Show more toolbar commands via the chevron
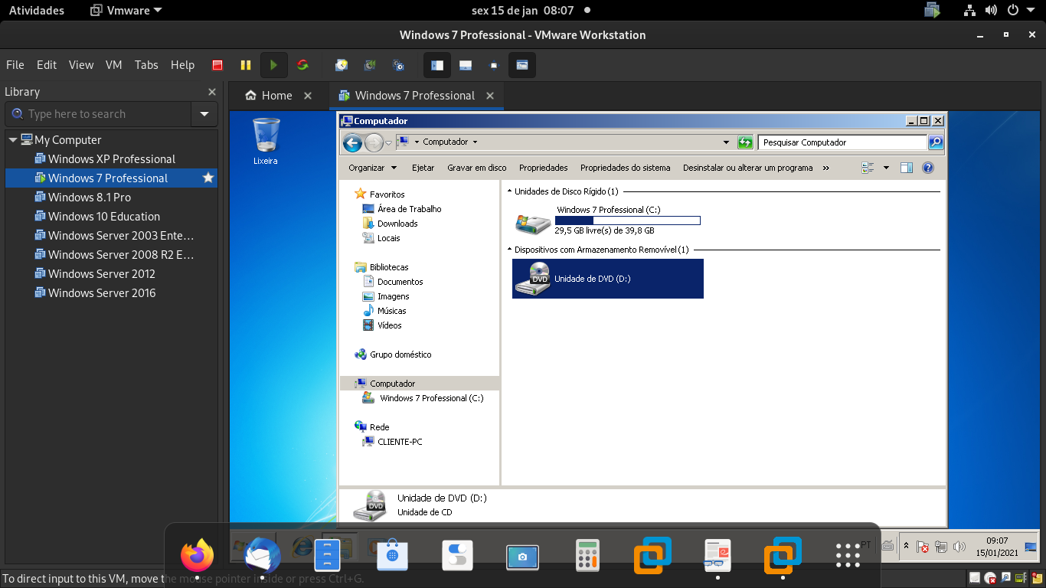1046x588 pixels. (825, 168)
